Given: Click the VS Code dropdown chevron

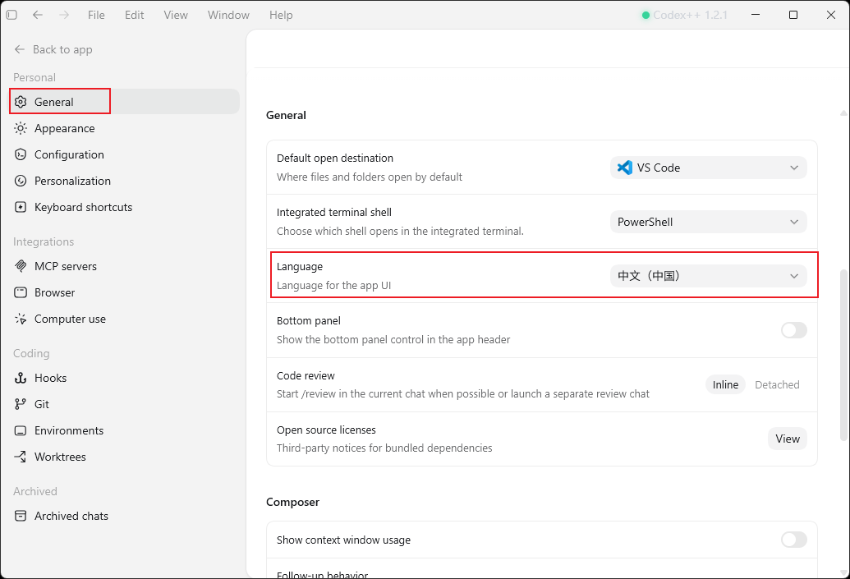Looking at the screenshot, I should click(x=794, y=168).
